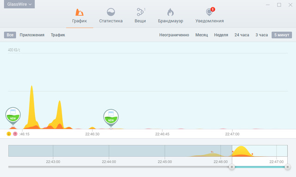This screenshot has height=177, width=296.
Task: Toggle the yellow download traffic indicator
Action: click(9, 134)
